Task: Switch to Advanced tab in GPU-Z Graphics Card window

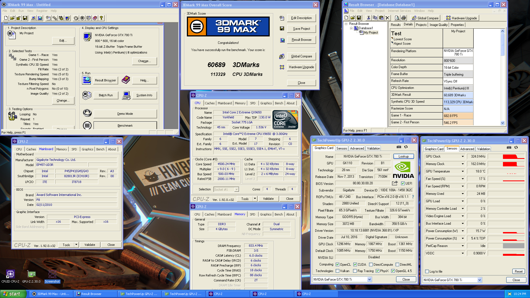Action: click(357, 148)
